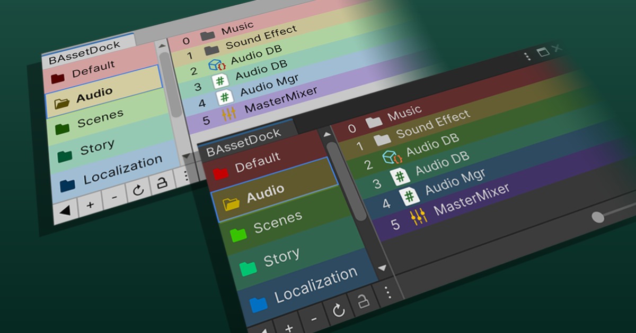Click the Music label in the dark window

[404, 114]
